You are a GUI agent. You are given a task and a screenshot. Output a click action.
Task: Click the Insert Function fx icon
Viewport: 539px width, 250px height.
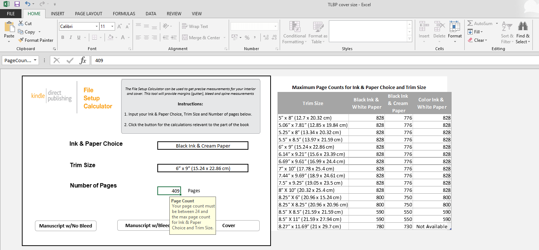point(83,60)
